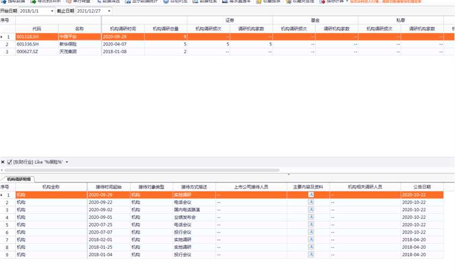Open the 截止日期 date dropdown

[x=109, y=11]
